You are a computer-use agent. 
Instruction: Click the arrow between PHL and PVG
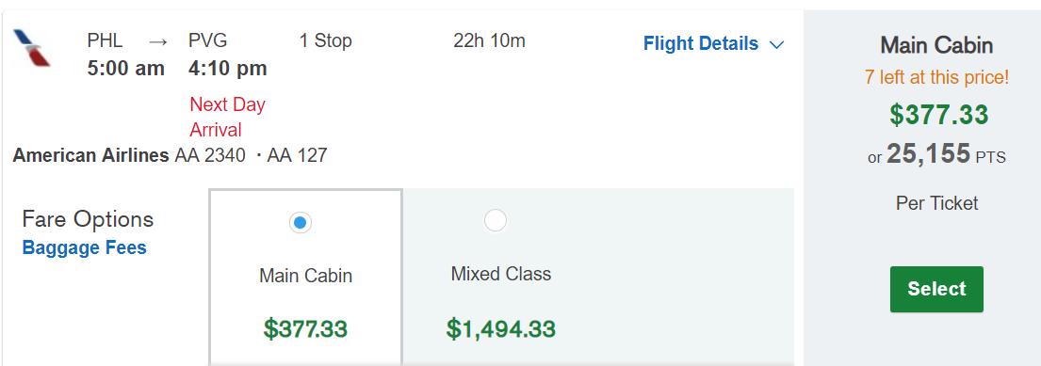[158, 41]
